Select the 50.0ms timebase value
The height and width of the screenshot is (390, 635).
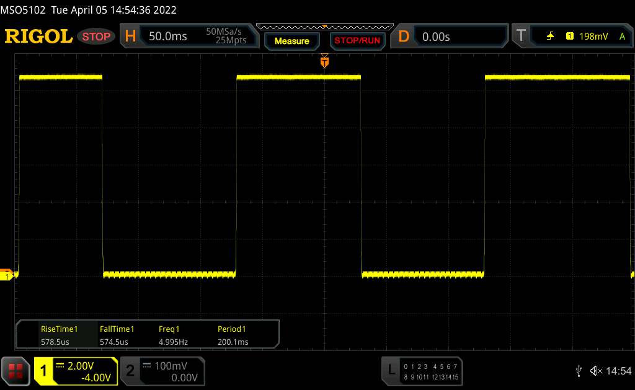(x=167, y=37)
